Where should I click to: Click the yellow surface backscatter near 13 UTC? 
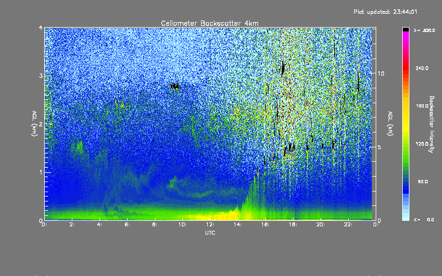pos(223,216)
